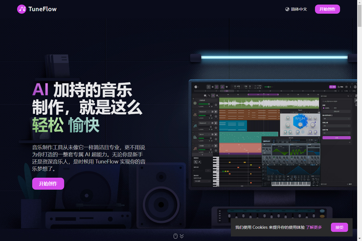Click the purple 保存 save button

click(x=333, y=87)
